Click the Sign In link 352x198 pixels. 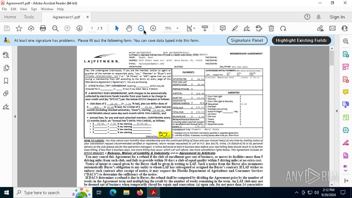pyautogui.click(x=337, y=17)
